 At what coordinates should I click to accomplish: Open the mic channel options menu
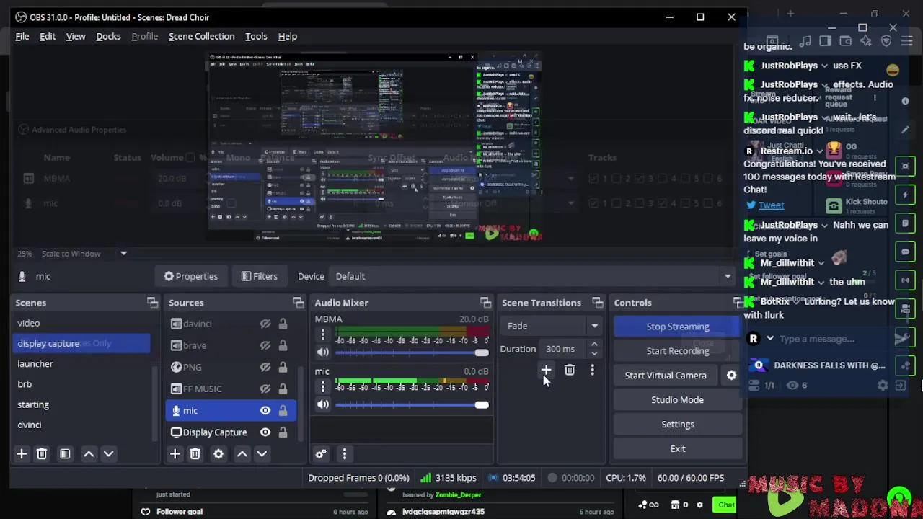[x=323, y=387]
